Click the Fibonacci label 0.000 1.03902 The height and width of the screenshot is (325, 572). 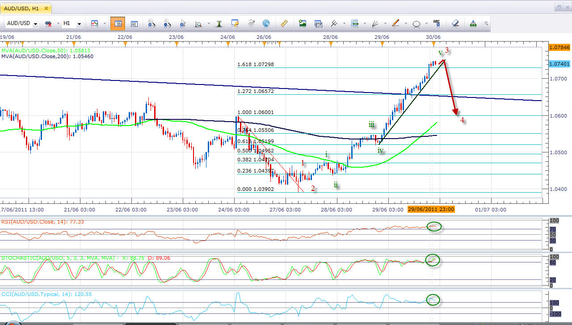tap(255, 189)
